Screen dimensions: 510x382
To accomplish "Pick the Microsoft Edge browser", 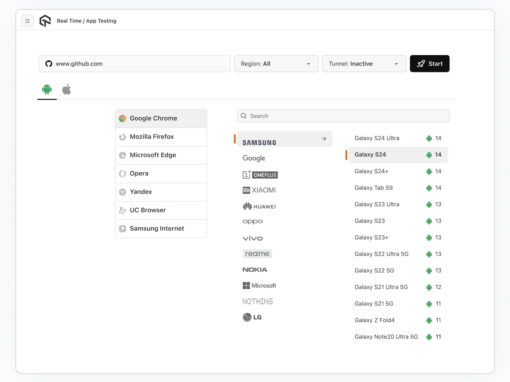I will click(161, 155).
